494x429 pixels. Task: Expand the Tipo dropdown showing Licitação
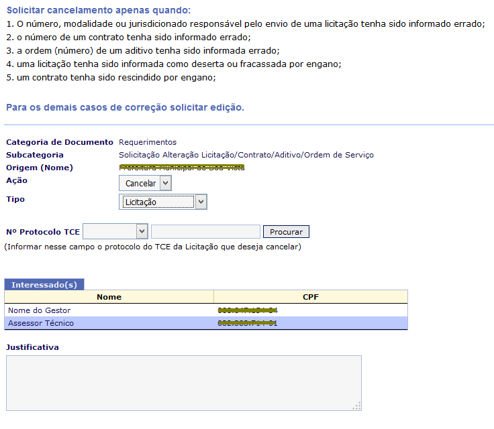[x=163, y=202]
